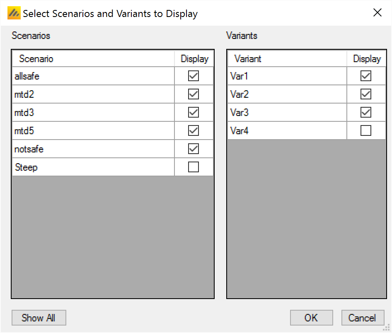392x333 pixels.
Task: Enable Display for the Var4 variant
Action: click(x=366, y=131)
